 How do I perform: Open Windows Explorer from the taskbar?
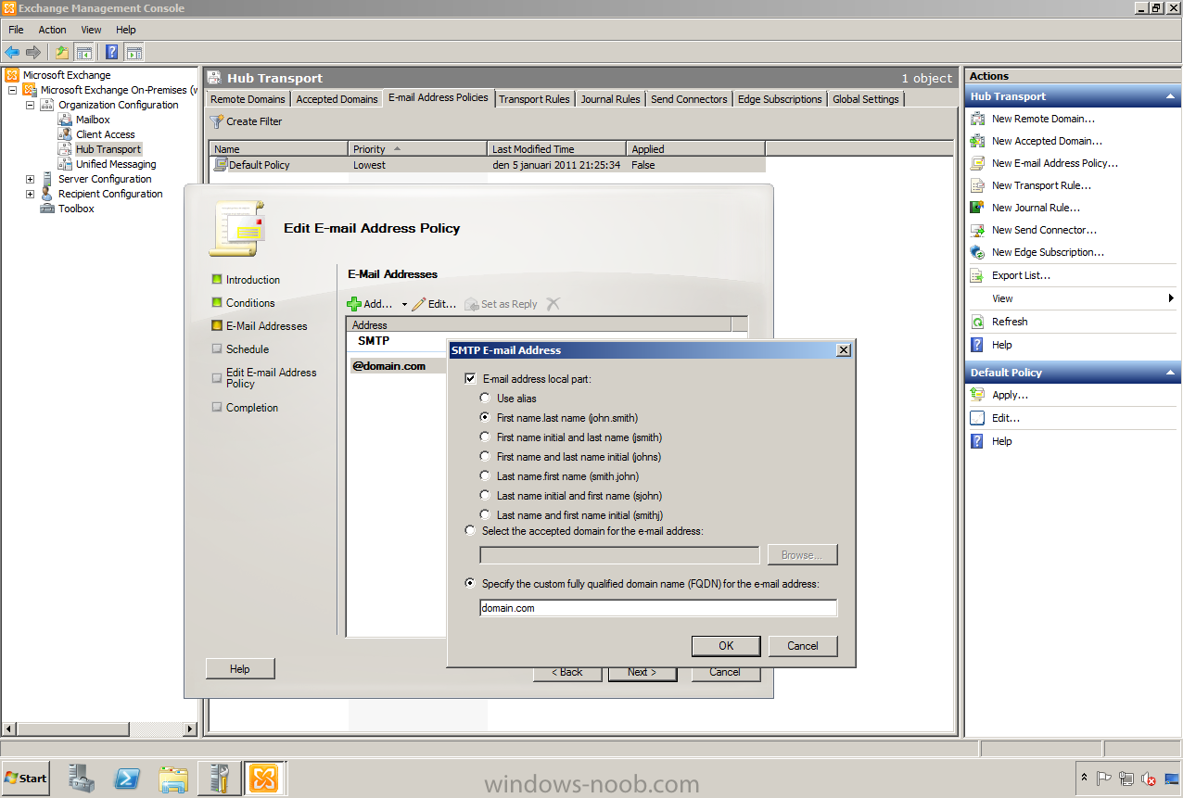coord(173,779)
